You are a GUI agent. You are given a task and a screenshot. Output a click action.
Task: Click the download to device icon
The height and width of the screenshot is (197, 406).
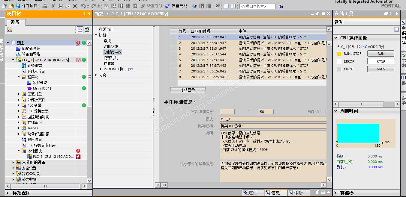pyautogui.click(x=113, y=6)
